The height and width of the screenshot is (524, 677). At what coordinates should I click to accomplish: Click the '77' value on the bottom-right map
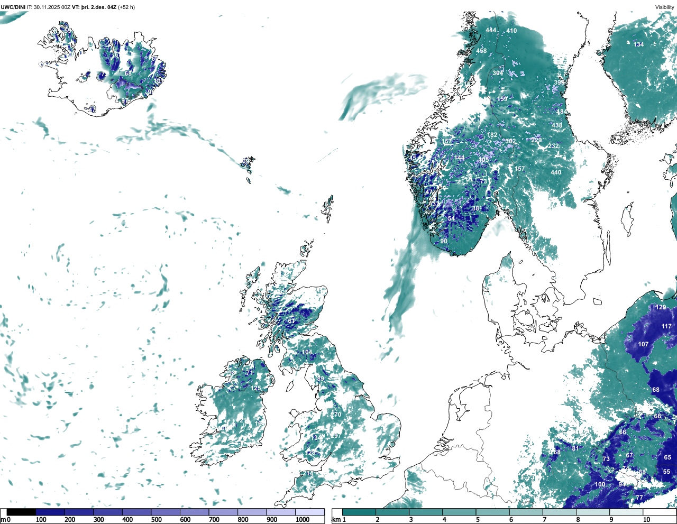(639, 498)
